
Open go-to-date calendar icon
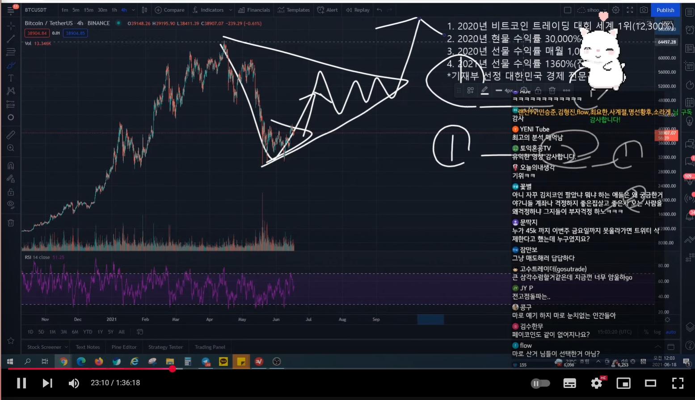140,332
